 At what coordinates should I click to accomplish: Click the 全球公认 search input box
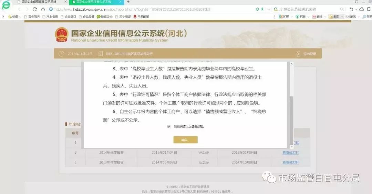309,10
